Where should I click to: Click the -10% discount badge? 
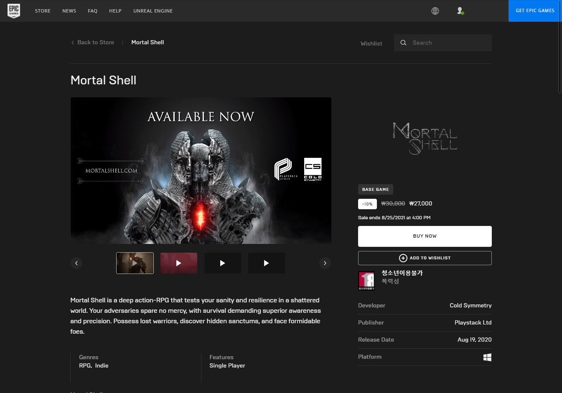coord(367,204)
